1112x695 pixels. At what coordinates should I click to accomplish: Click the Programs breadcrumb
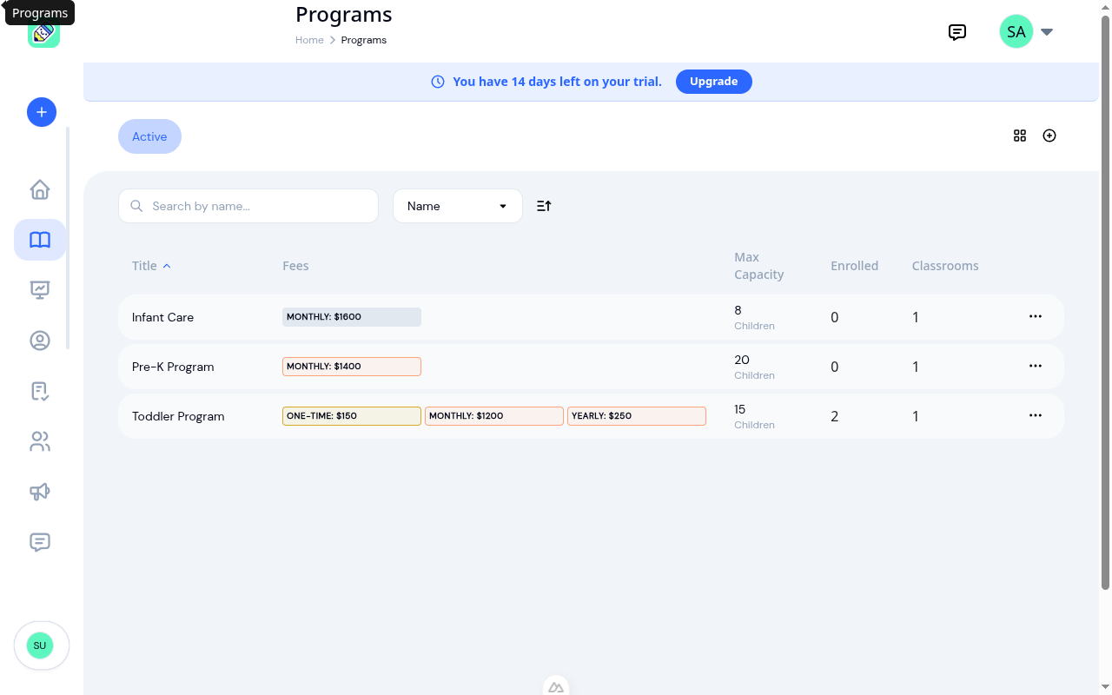coord(364,40)
